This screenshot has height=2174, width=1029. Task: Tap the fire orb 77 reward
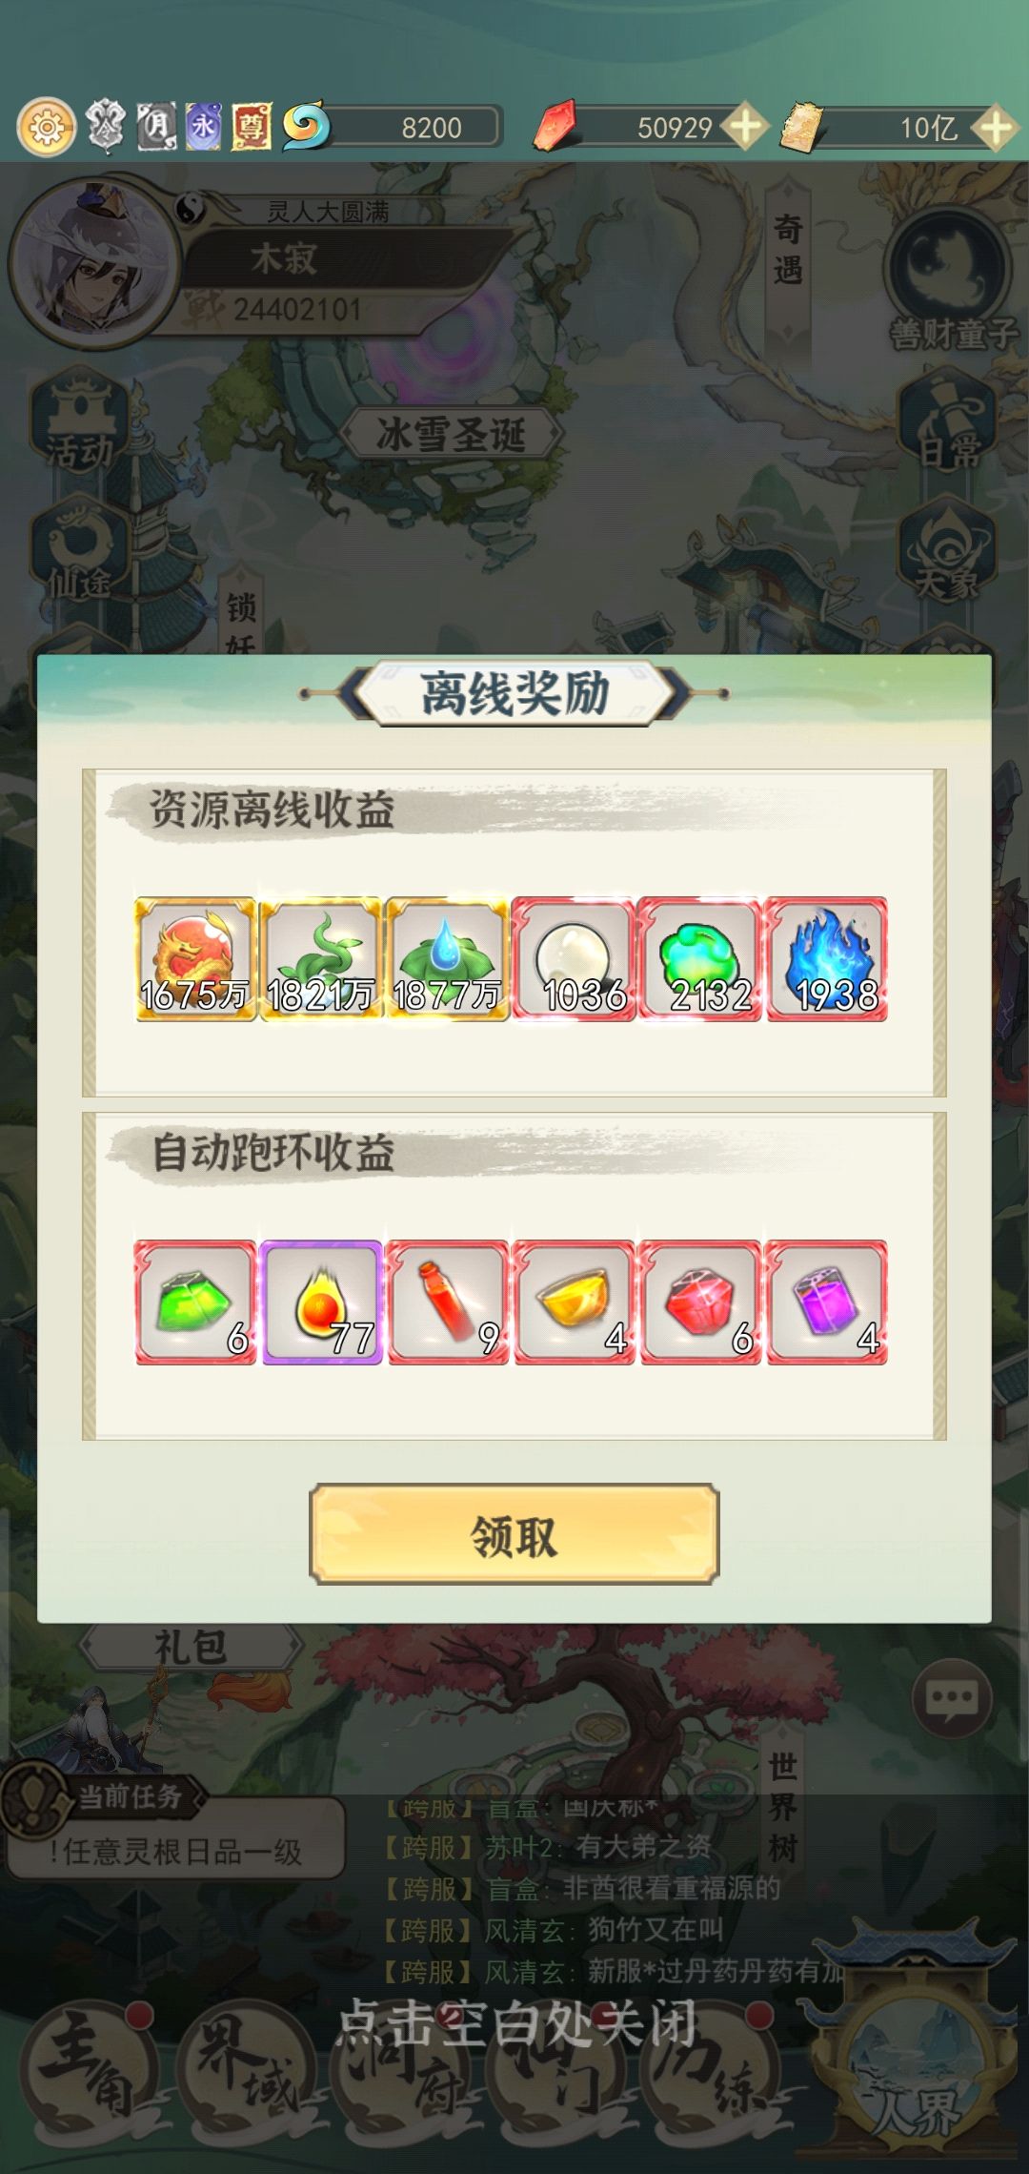point(321,1302)
